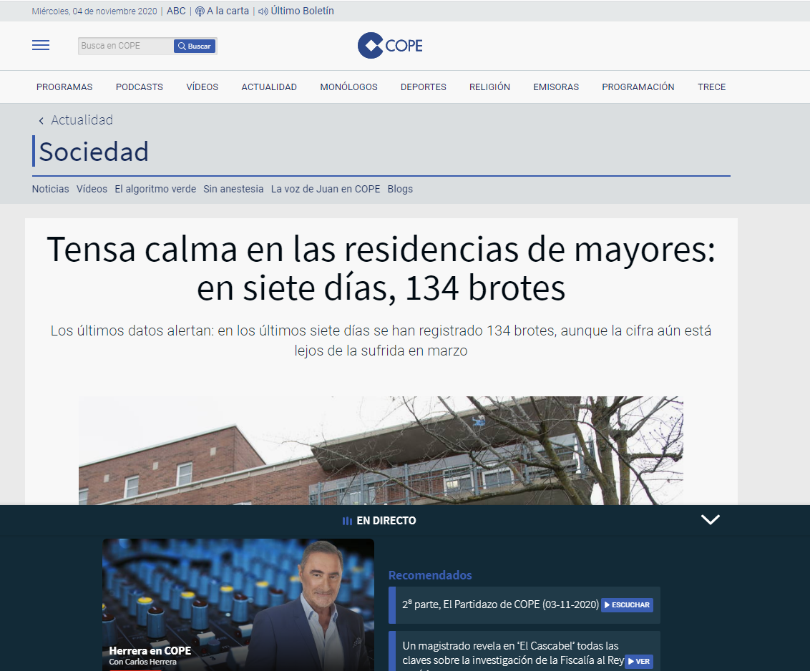Open the hamburger menu icon

coord(41,46)
